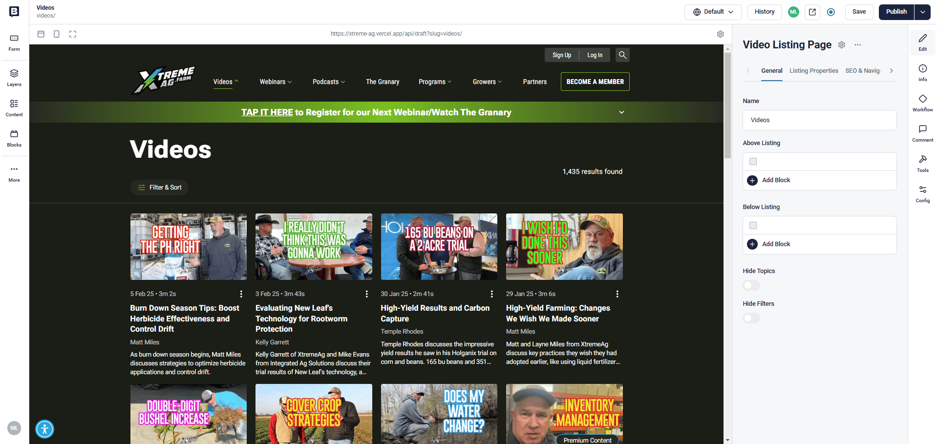Open the Blocks panel

pos(14,138)
